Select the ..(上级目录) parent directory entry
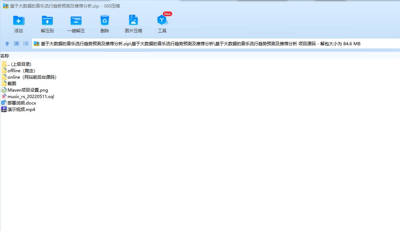Image resolution: width=400 pixels, height=231 pixels. point(19,64)
